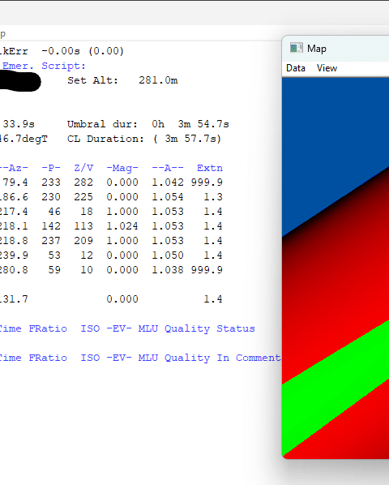Open the Data menu in Map window
Image resolution: width=389 pixels, height=485 pixels.
[296, 68]
